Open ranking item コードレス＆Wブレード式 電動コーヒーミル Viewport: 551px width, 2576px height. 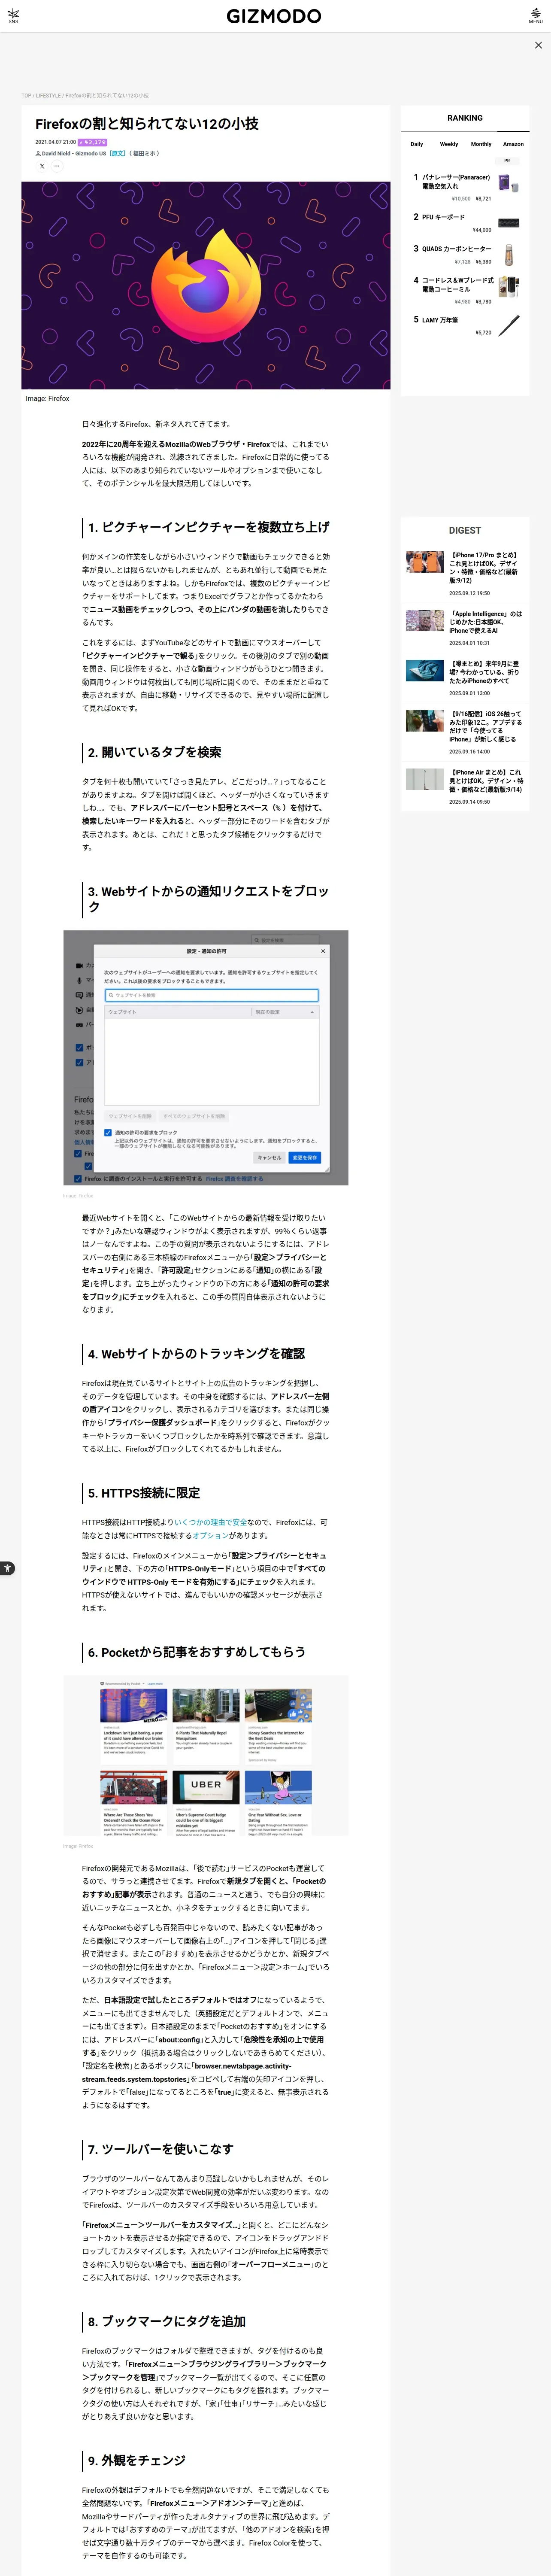point(458,285)
